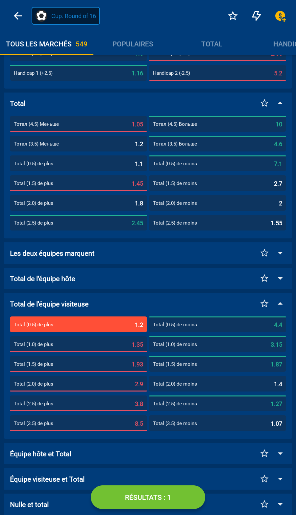Open the lightning quick bet icon
This screenshot has height=515, width=296.
[257, 16]
